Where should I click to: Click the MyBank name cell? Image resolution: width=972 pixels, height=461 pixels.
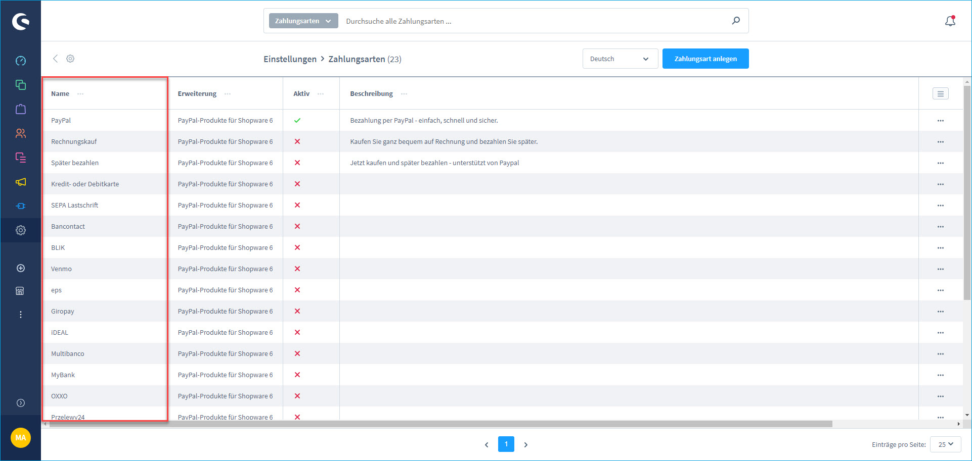pyautogui.click(x=63, y=375)
